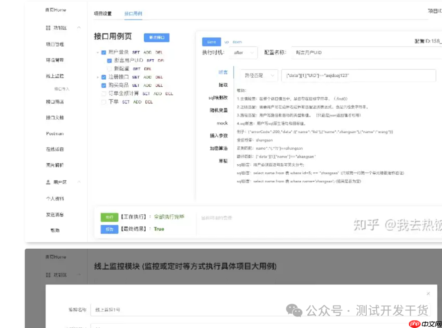
Task: Click the 新建接口 button
Action: (156, 38)
